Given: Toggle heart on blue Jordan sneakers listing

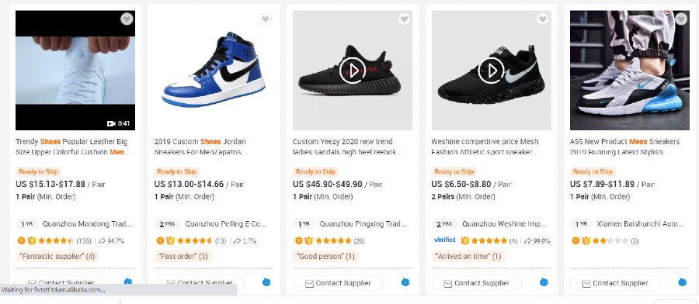Looking at the screenshot, I should coord(266,19).
